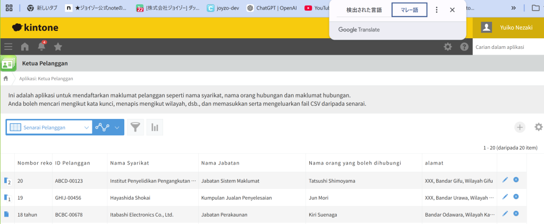Expand the Senarai Pelanggan view dropdown
544x224 pixels.
[x=87, y=127]
